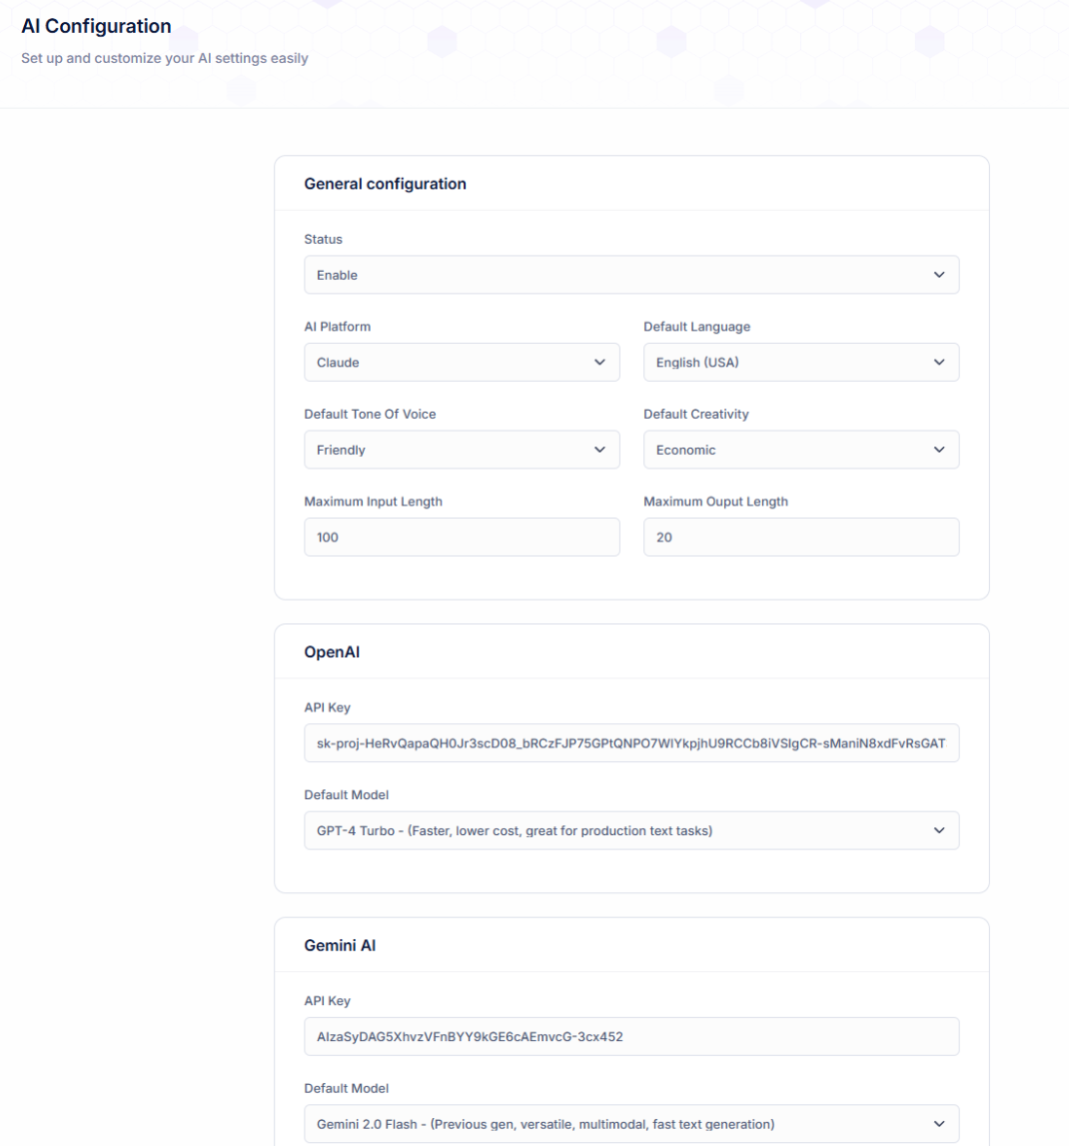Click the Status field label
This screenshot has height=1146, width=1069.
coord(323,240)
